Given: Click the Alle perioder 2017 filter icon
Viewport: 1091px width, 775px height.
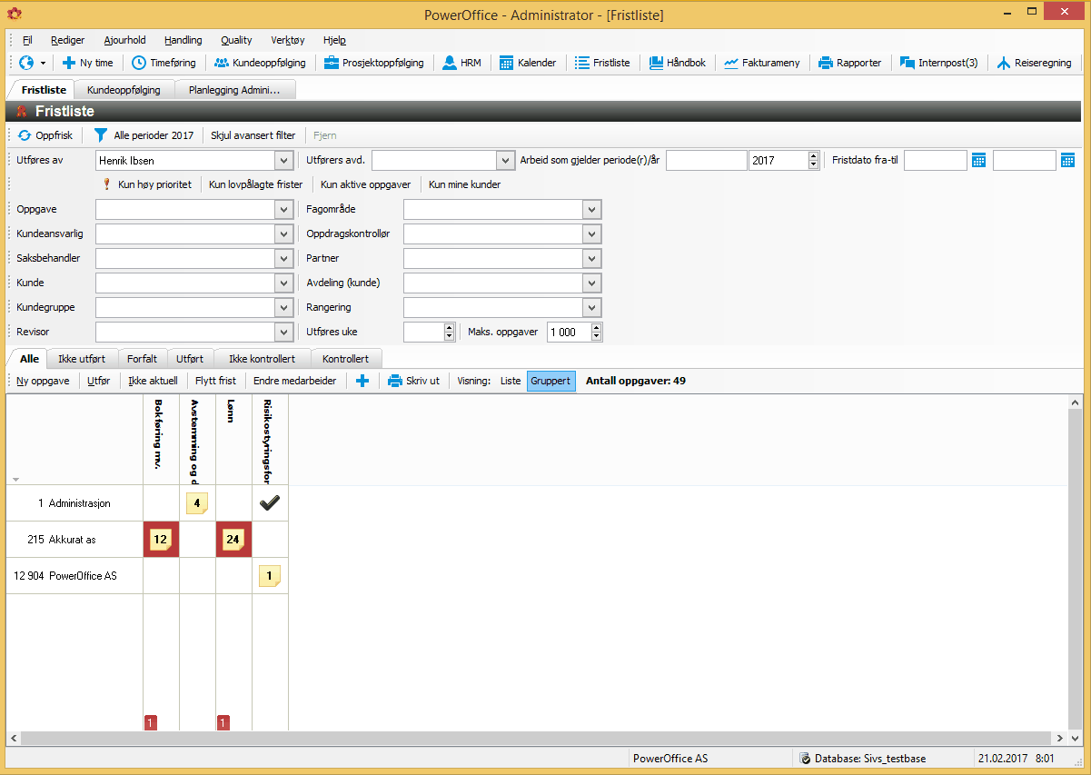Looking at the screenshot, I should tap(101, 135).
